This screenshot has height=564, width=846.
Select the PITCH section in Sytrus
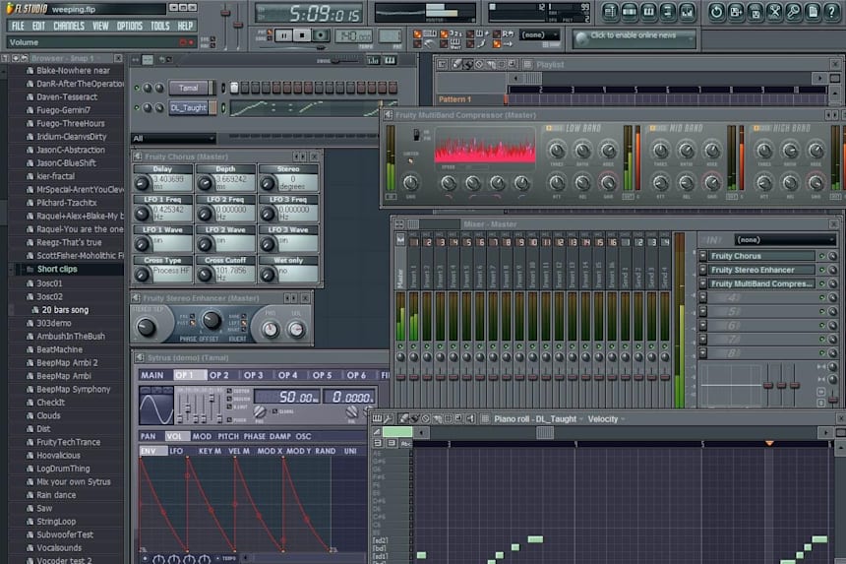tap(228, 436)
